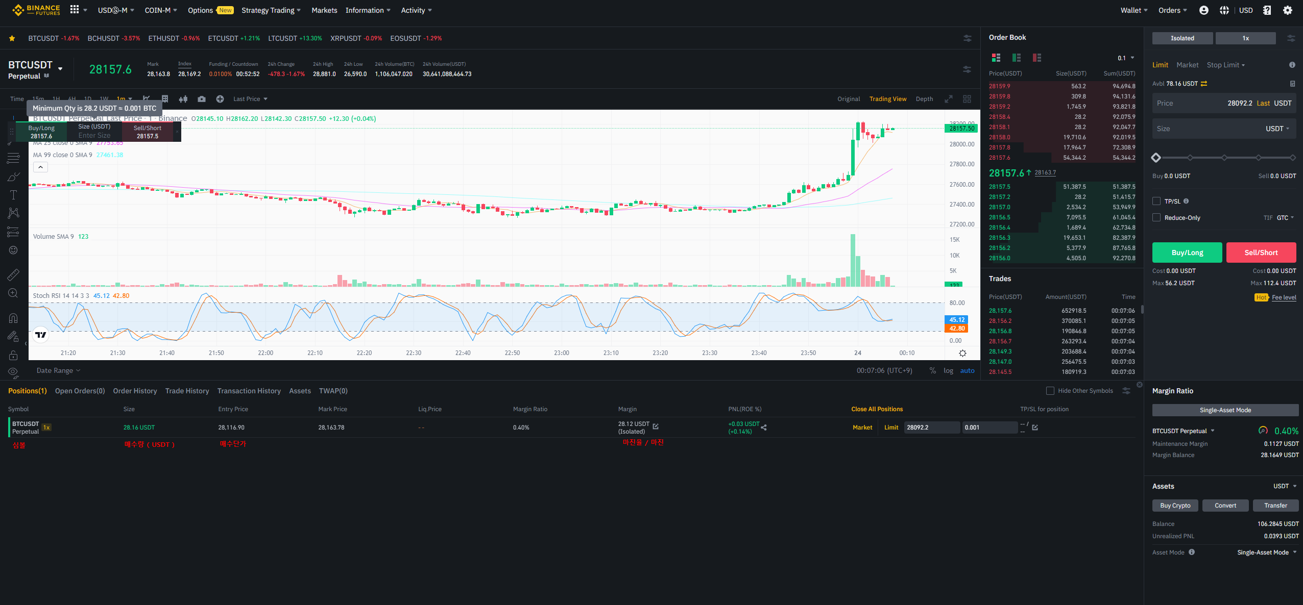The image size is (1303, 605).
Task: Show only sell orders in order book
Action: coord(1036,58)
